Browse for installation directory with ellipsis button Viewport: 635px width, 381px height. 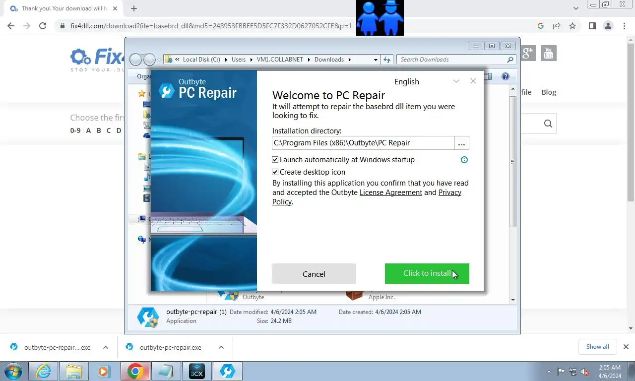461,143
